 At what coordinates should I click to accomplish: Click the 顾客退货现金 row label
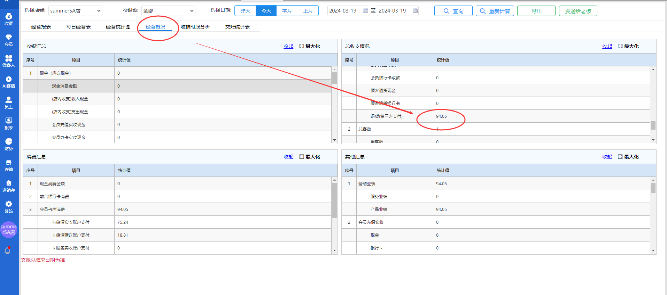pos(383,91)
